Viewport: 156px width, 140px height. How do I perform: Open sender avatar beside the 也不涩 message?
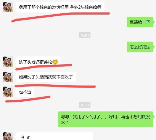(x=8, y=92)
